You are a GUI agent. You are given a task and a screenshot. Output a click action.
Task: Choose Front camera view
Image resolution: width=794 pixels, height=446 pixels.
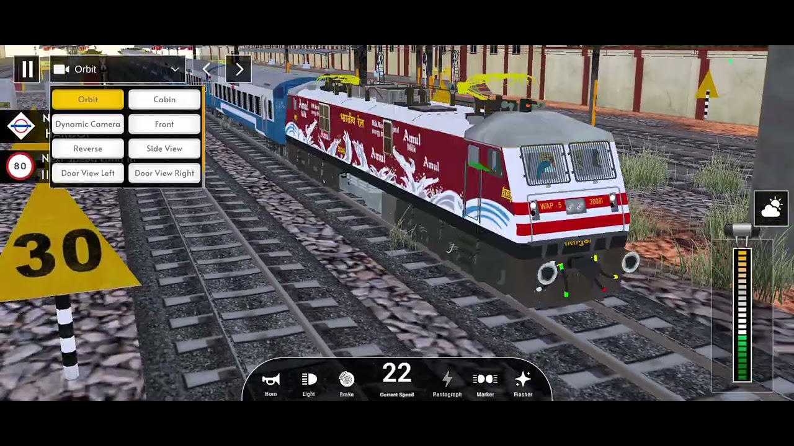pyautogui.click(x=164, y=124)
